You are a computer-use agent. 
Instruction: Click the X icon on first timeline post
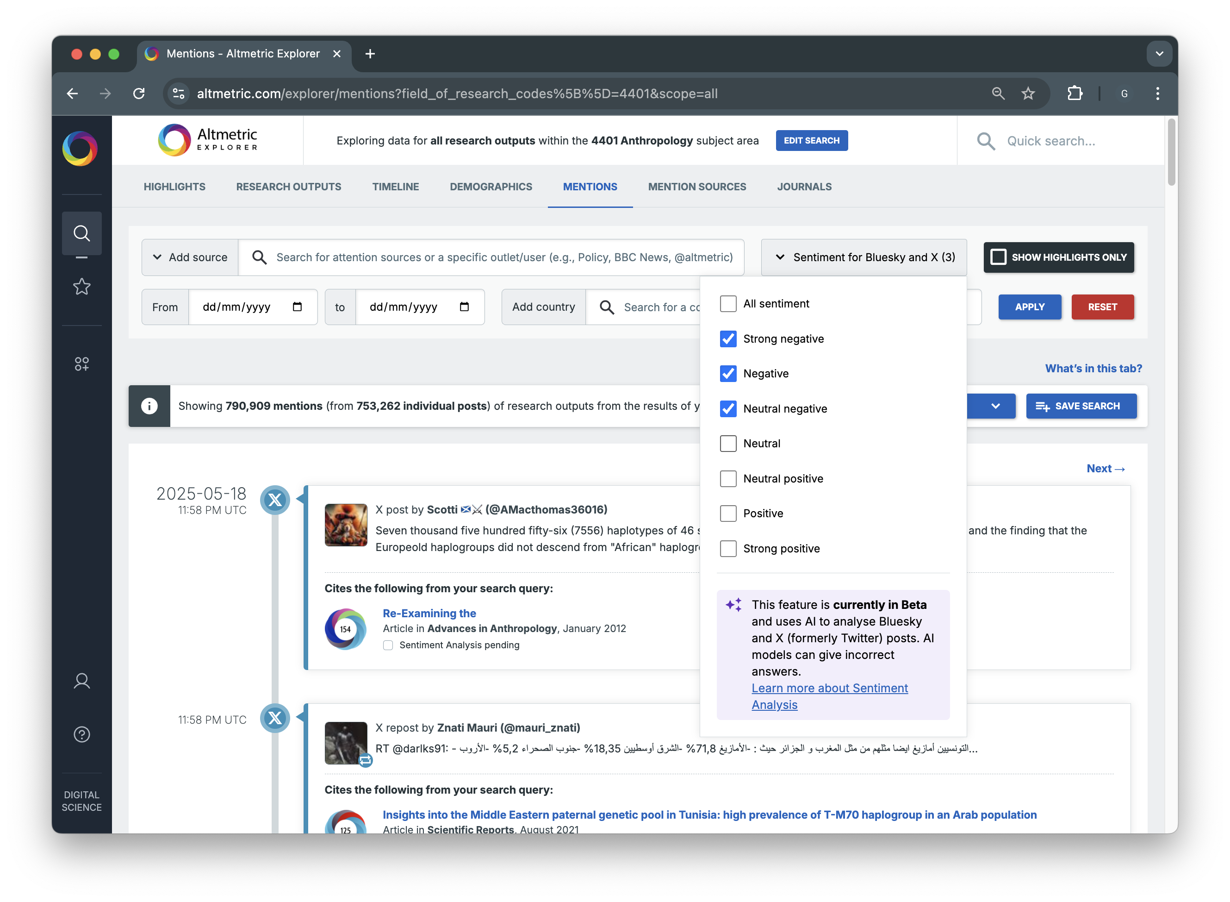click(x=274, y=500)
